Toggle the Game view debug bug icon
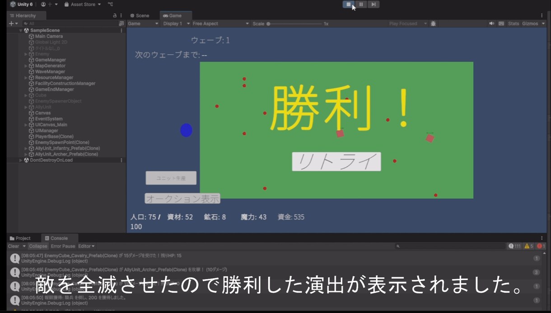 click(x=433, y=23)
